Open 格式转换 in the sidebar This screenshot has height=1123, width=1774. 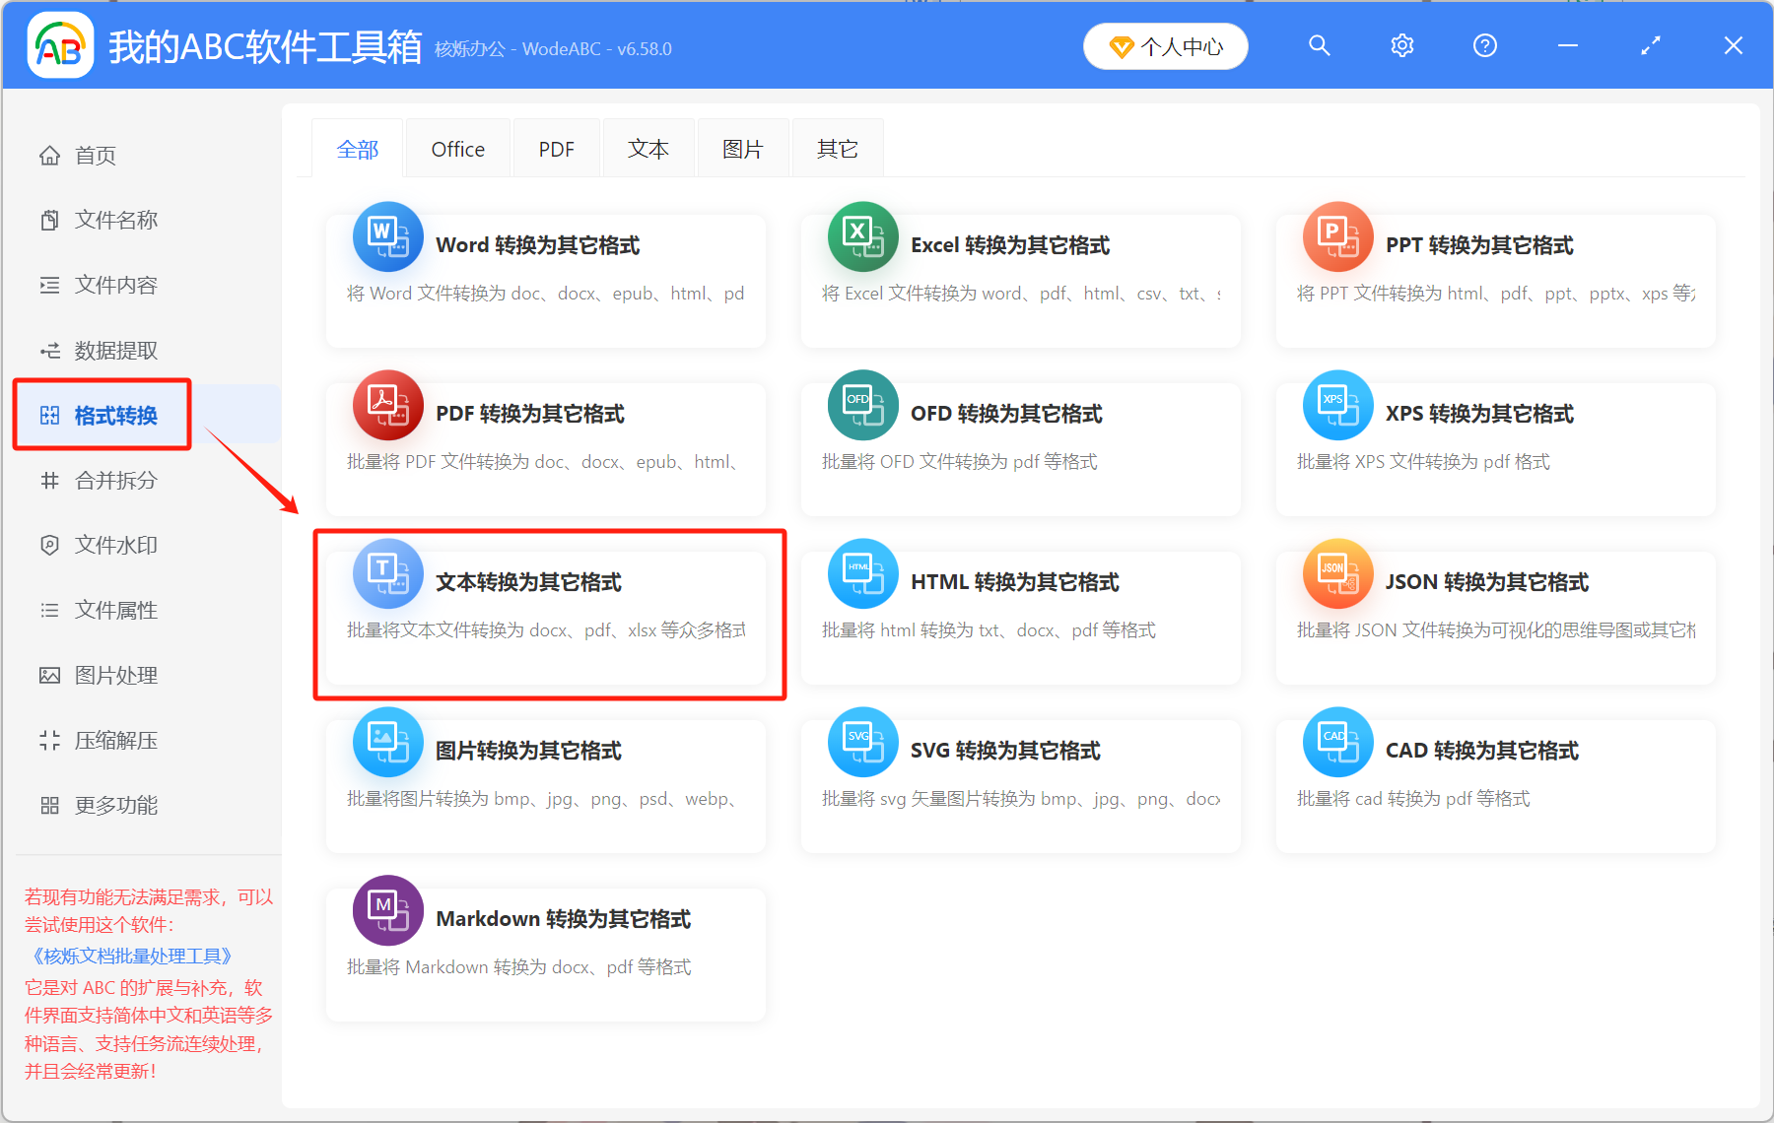[102, 415]
